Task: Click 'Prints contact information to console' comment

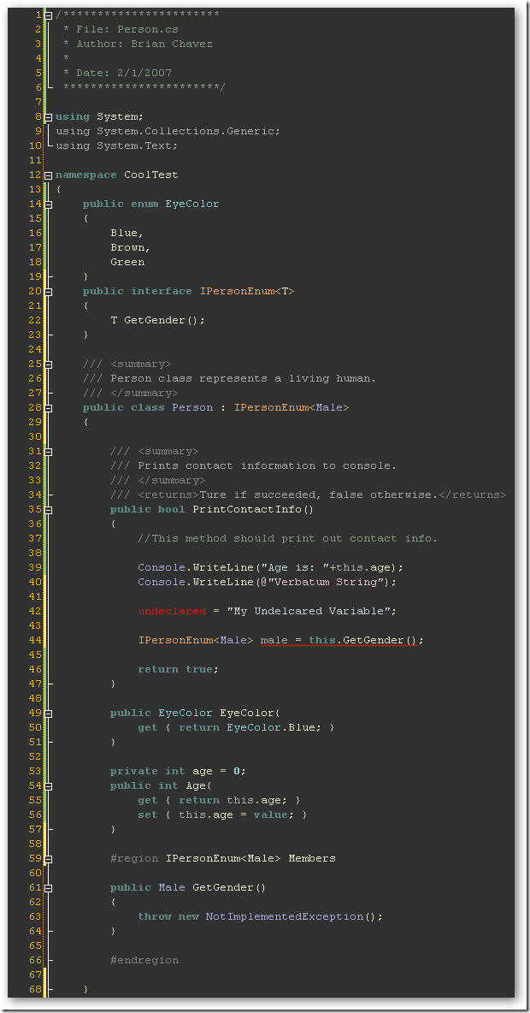Action: pos(268,465)
